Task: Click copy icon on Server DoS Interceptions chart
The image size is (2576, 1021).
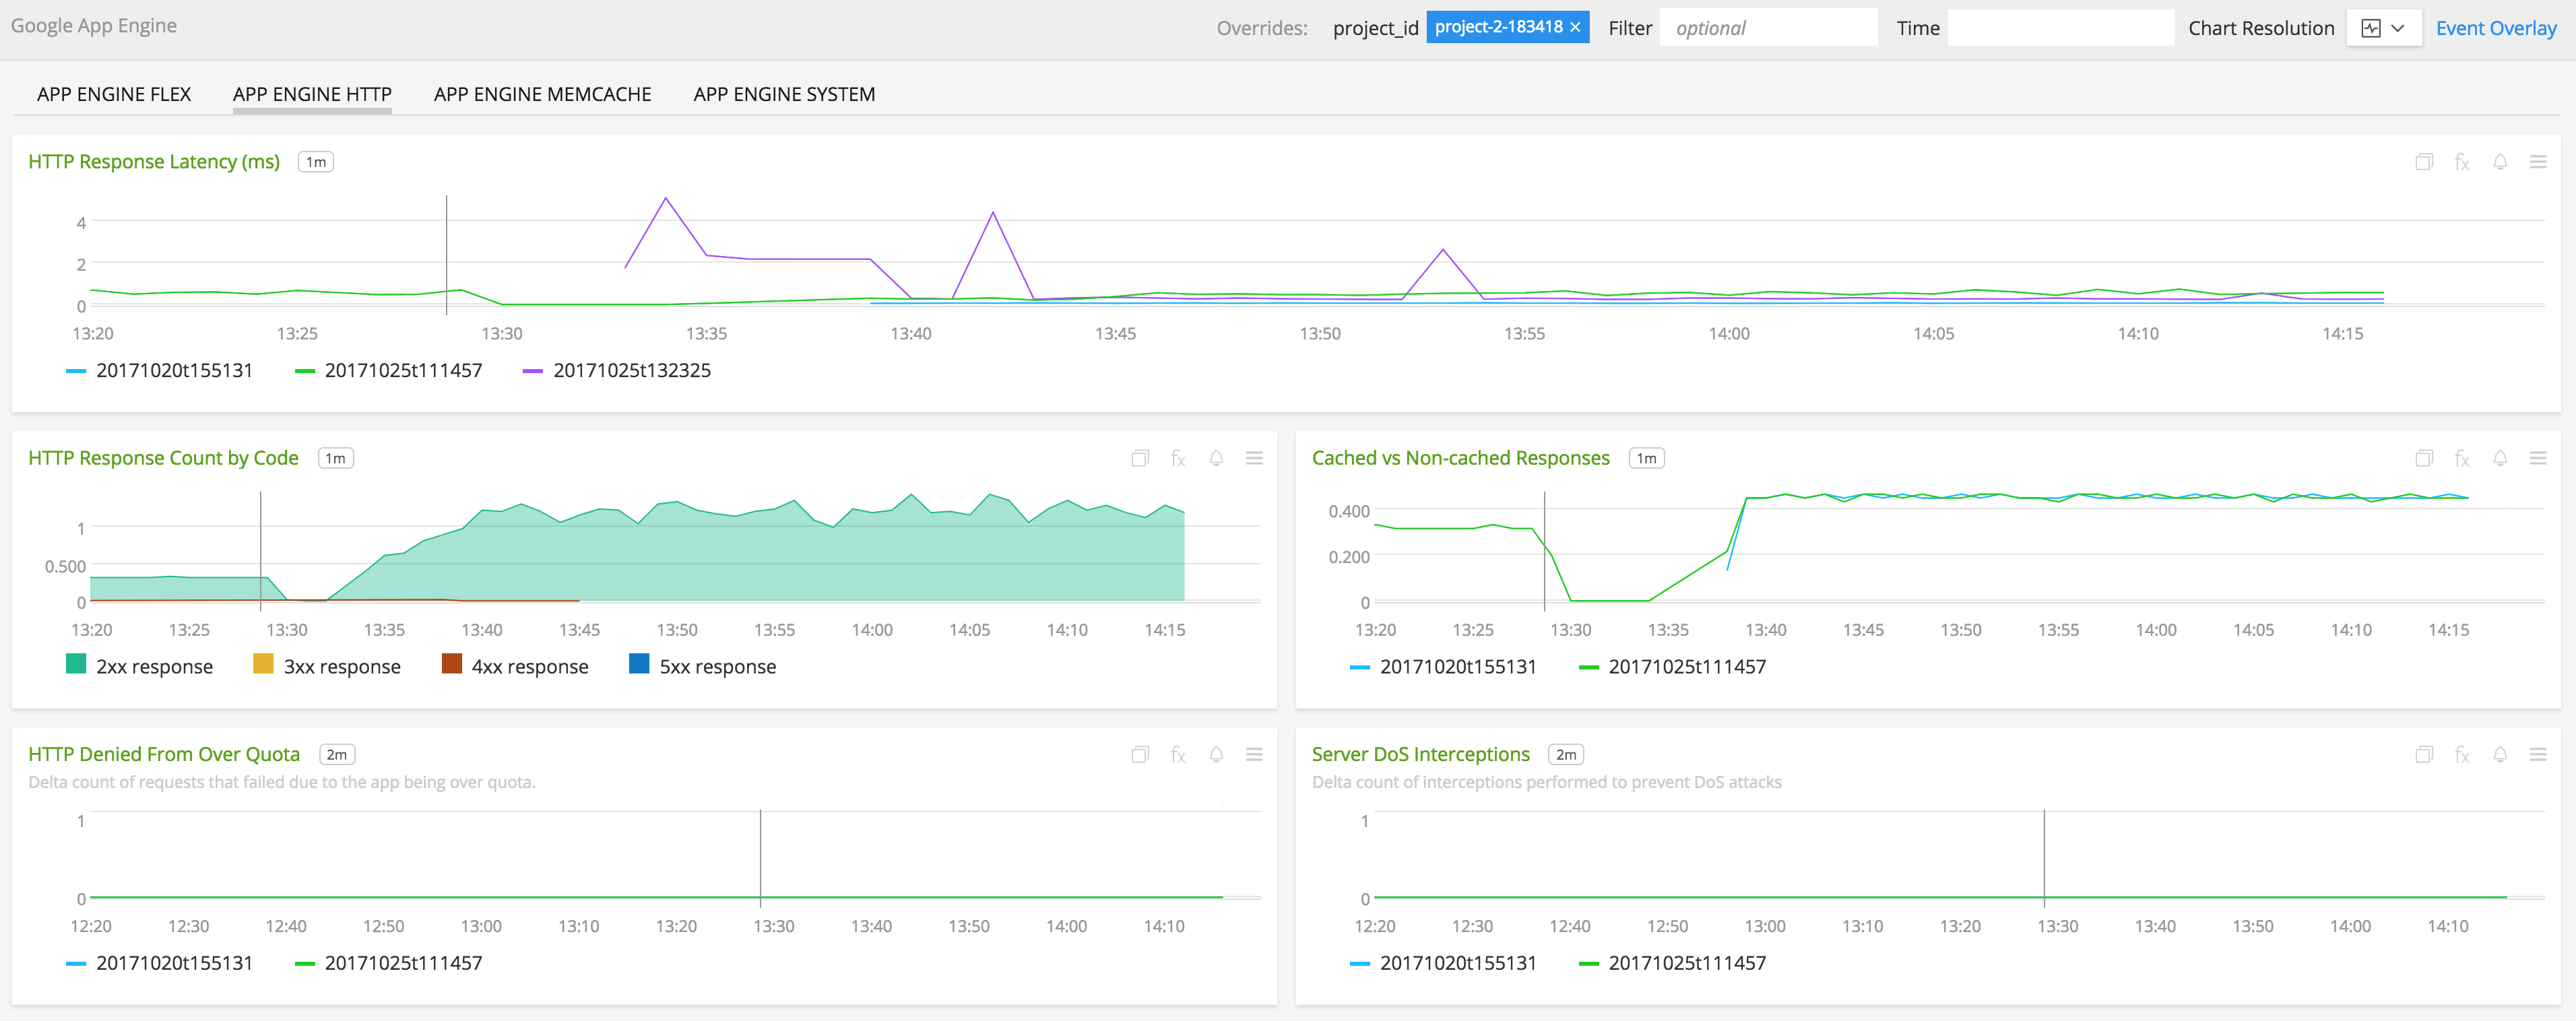Action: click(x=2423, y=755)
